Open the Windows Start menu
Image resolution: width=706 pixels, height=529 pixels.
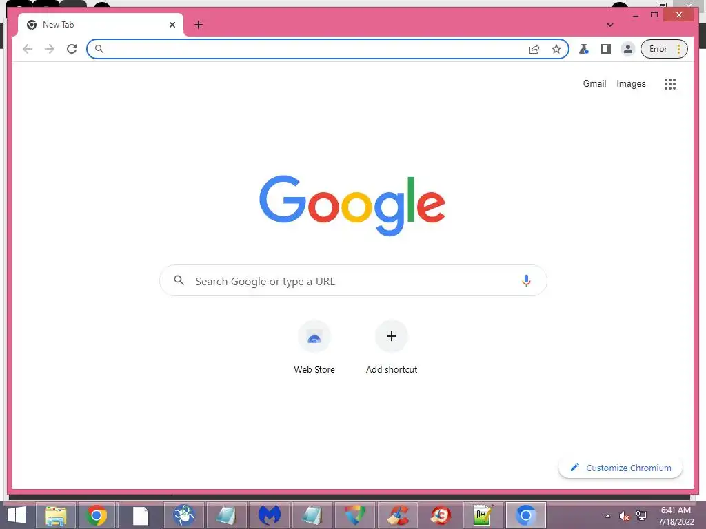coord(17,515)
